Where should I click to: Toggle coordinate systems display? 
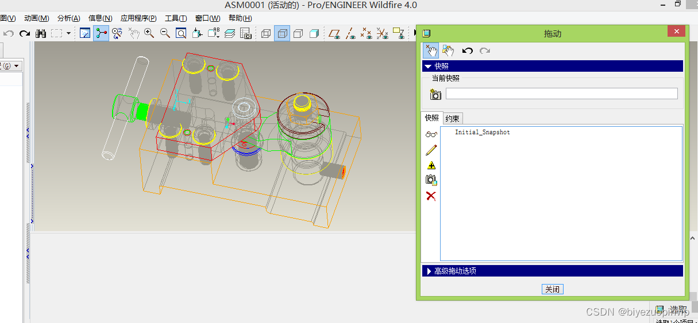382,33
